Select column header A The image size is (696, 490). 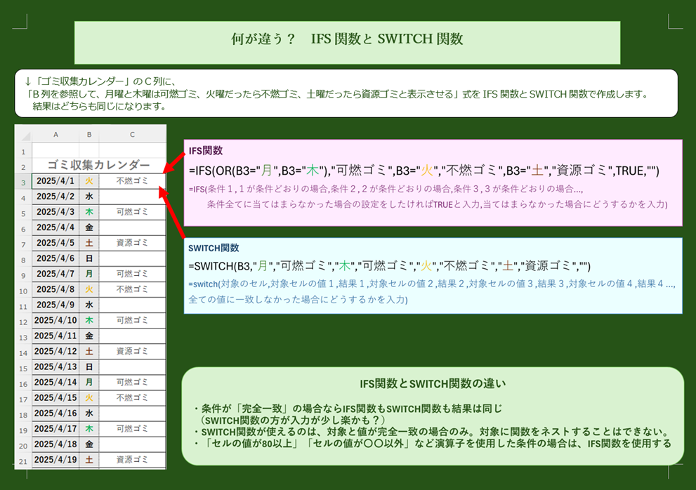point(55,133)
